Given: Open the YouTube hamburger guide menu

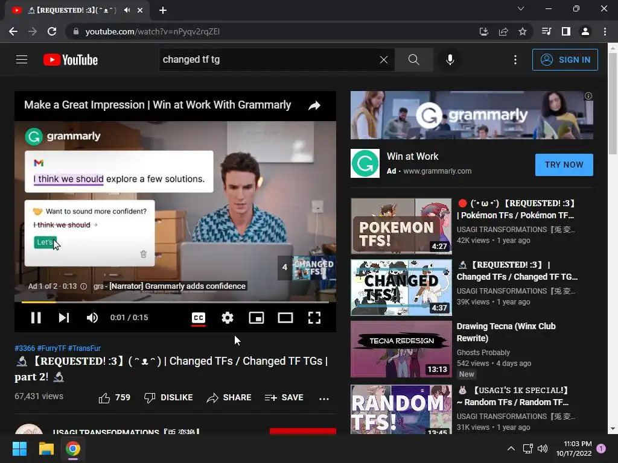Looking at the screenshot, I should tap(22, 60).
